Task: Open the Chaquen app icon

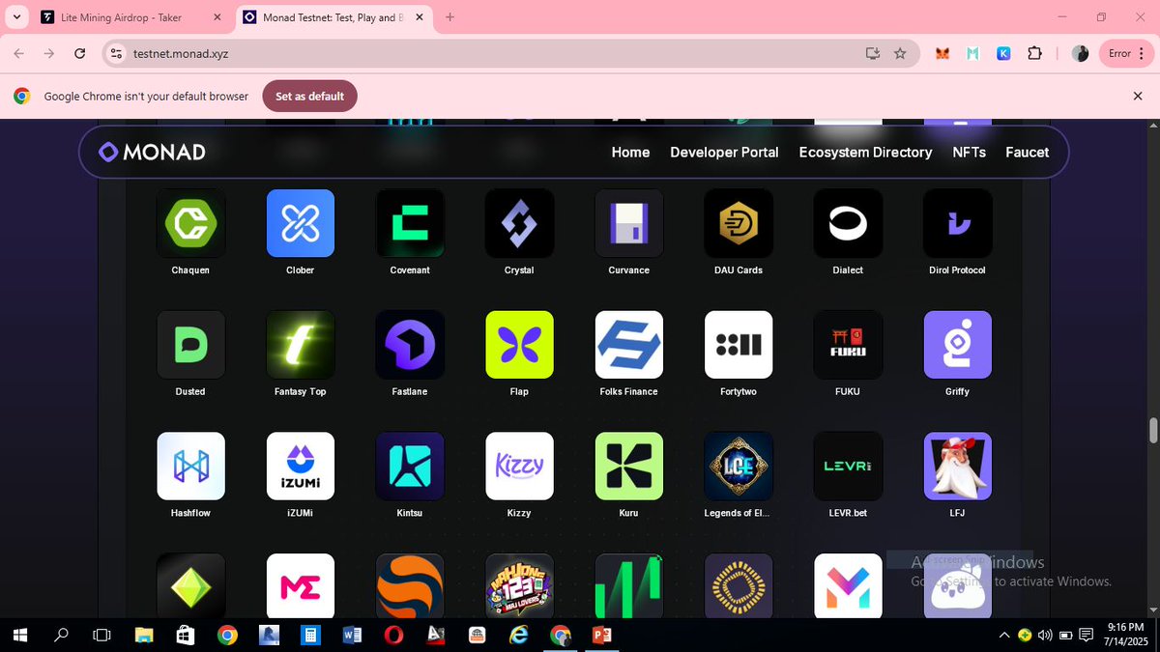Action: click(x=190, y=223)
